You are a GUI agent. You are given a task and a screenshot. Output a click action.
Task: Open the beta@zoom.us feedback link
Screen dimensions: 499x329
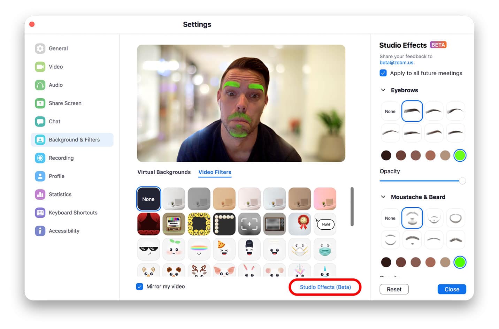click(397, 63)
